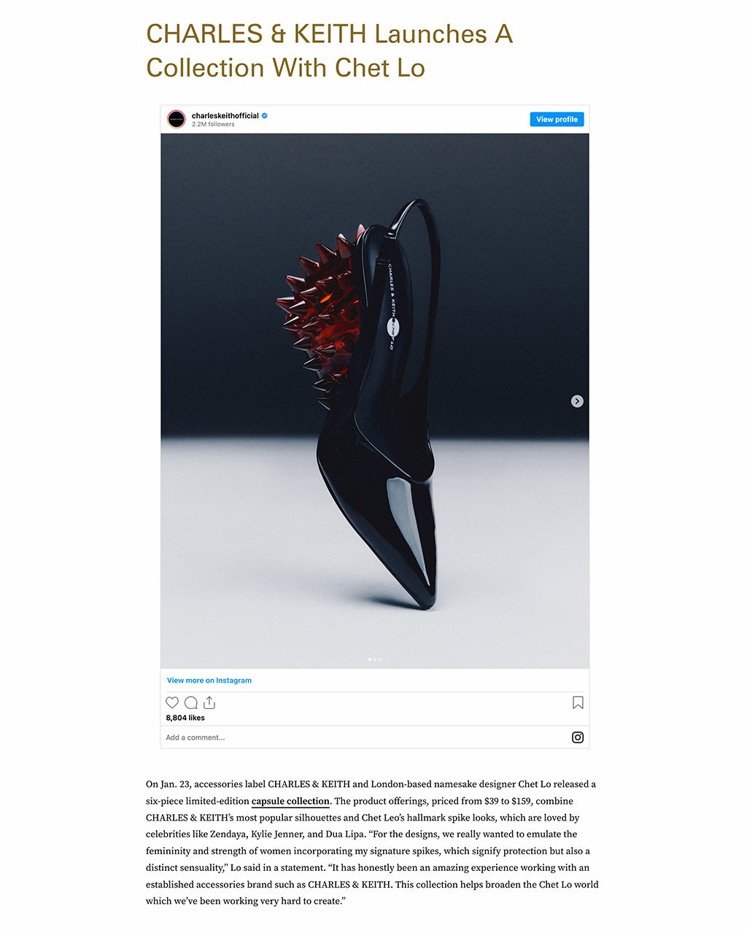Advance to next carousel image arrow
Screen dimensions: 747x930
click(x=577, y=401)
